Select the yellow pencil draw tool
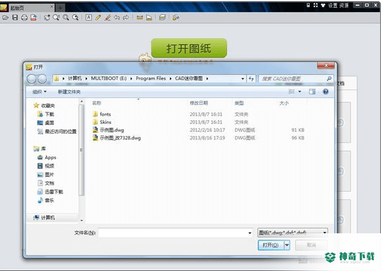Screen dimensions: 382x271 tap(98, 17)
